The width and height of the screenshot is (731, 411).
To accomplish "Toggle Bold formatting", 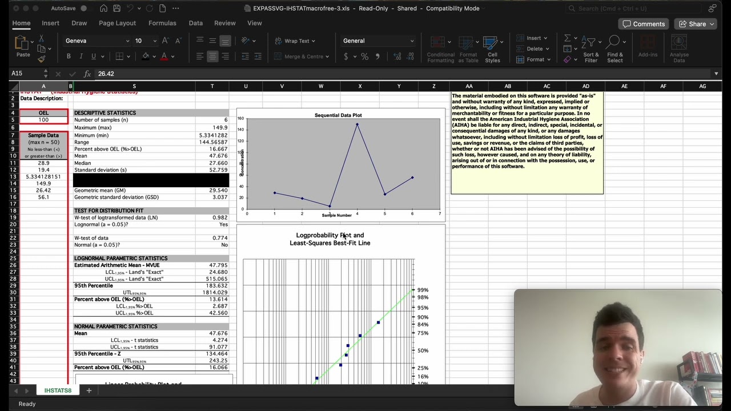I will tap(69, 57).
